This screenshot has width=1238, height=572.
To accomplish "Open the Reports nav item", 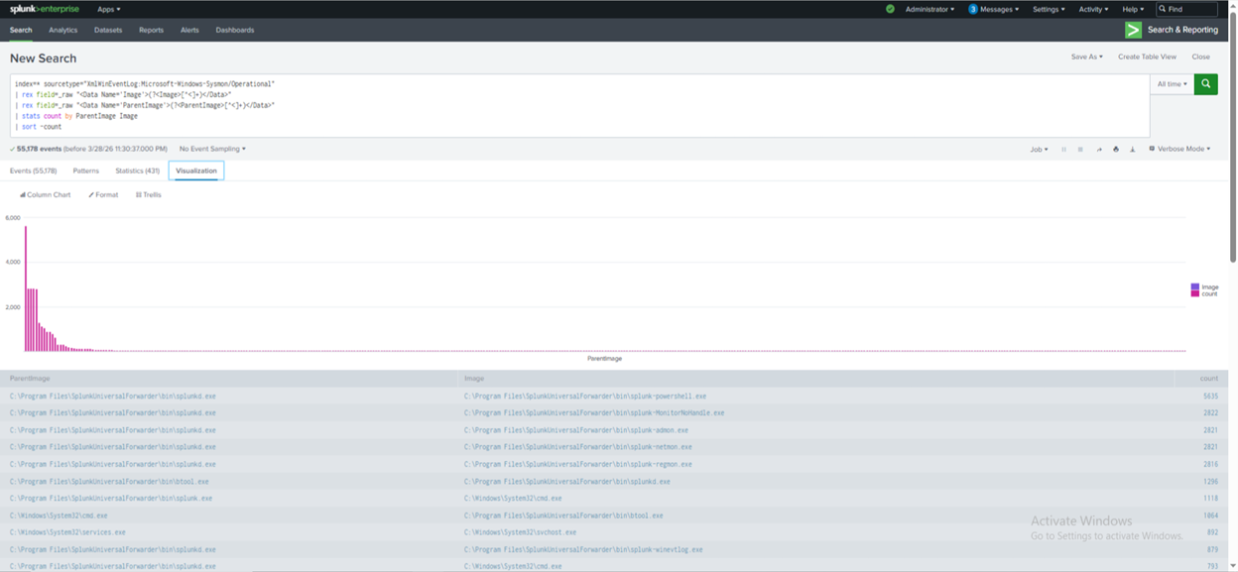I will 151,30.
